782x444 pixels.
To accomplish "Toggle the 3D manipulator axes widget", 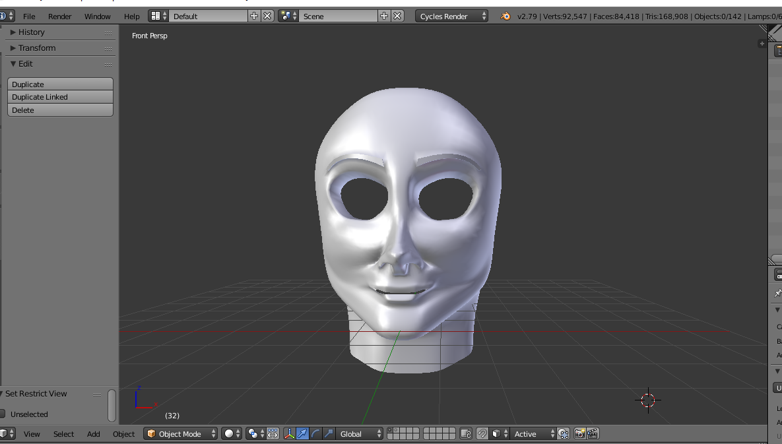I will [x=290, y=433].
